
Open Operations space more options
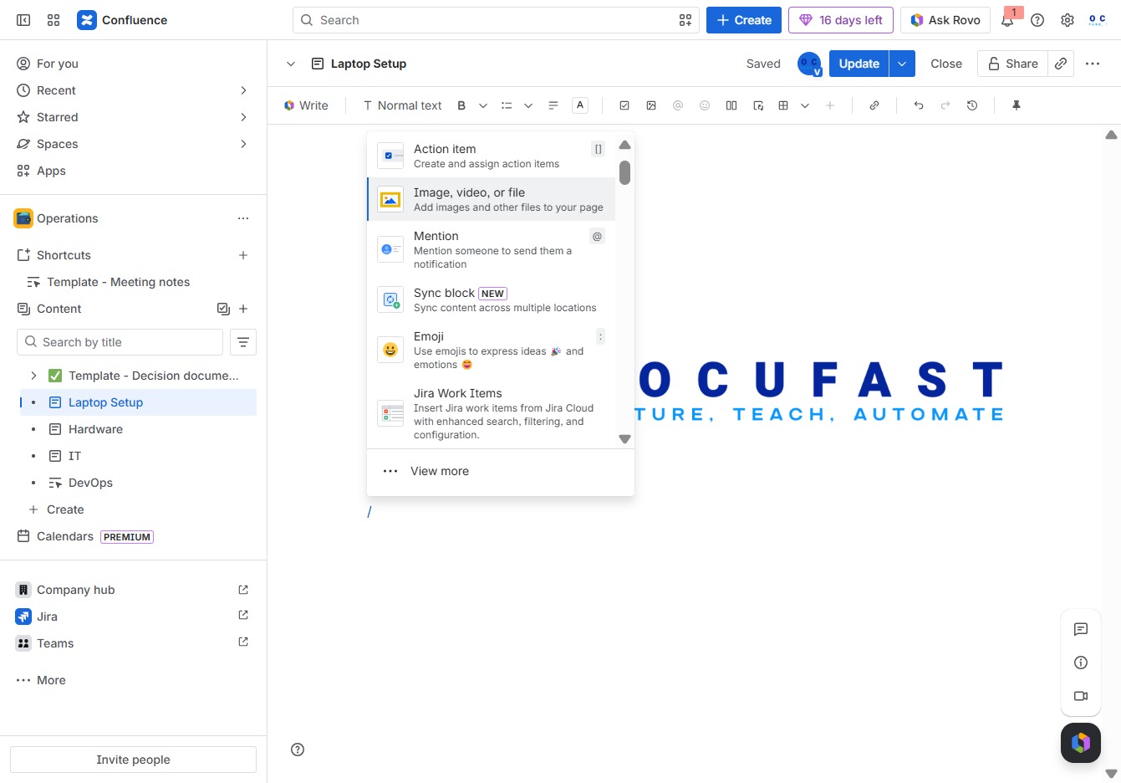pyautogui.click(x=243, y=218)
